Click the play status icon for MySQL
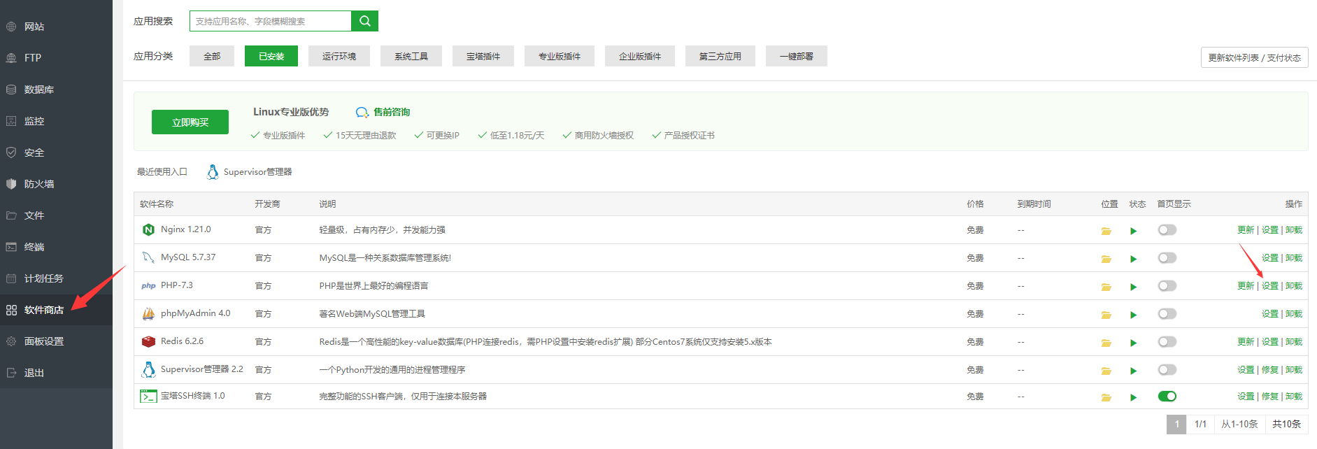 (x=1133, y=259)
